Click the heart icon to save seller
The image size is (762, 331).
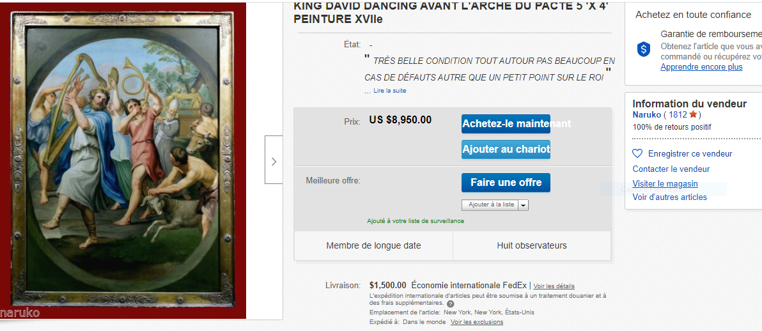[x=637, y=153]
